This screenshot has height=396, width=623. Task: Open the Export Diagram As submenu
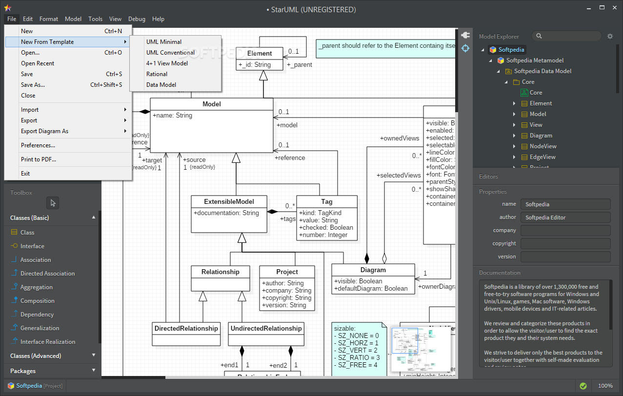[68, 131]
